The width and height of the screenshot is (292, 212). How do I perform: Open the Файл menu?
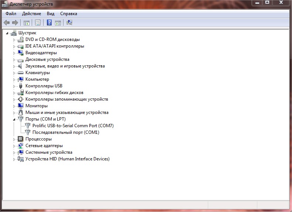(11, 14)
